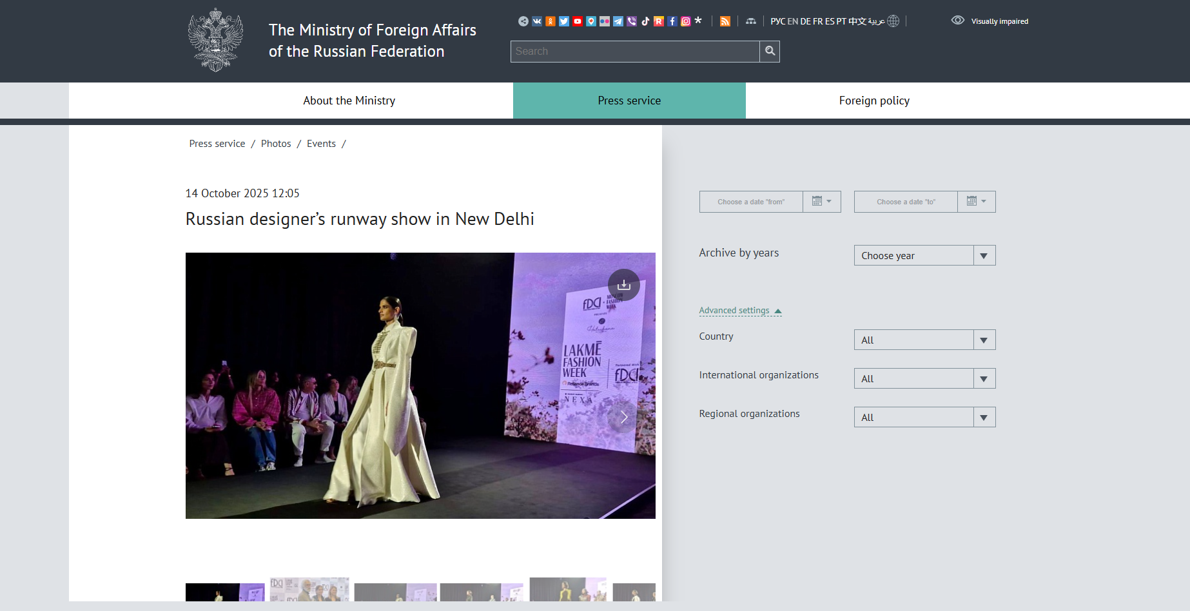Open the Odnoklassniki social icon

coord(551,21)
